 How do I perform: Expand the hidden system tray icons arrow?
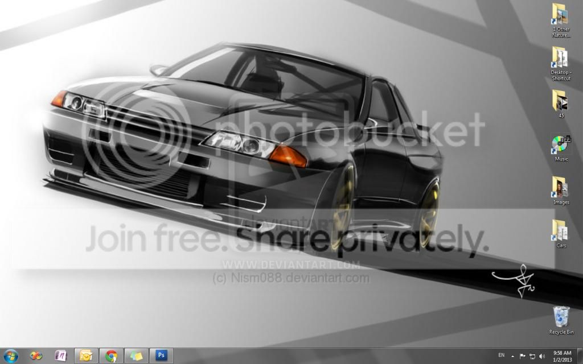[x=512, y=356]
